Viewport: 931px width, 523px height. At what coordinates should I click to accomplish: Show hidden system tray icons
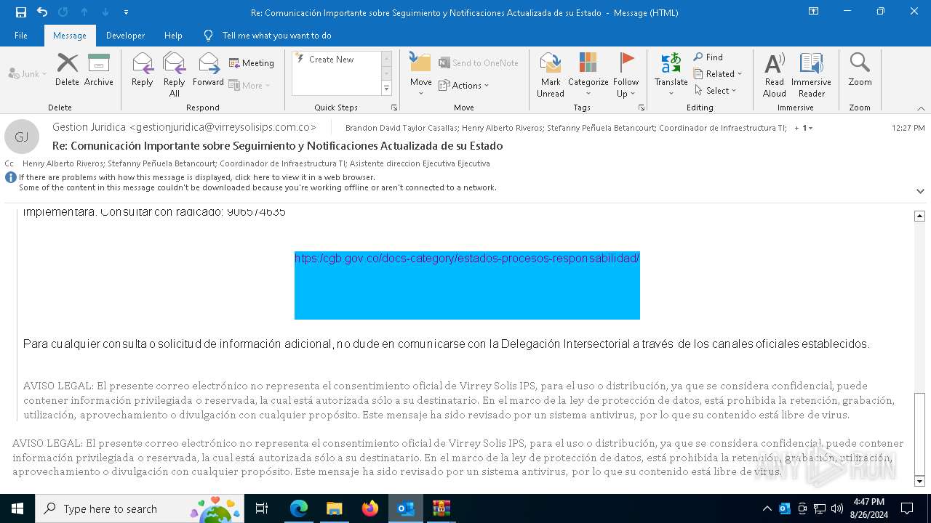click(x=767, y=508)
